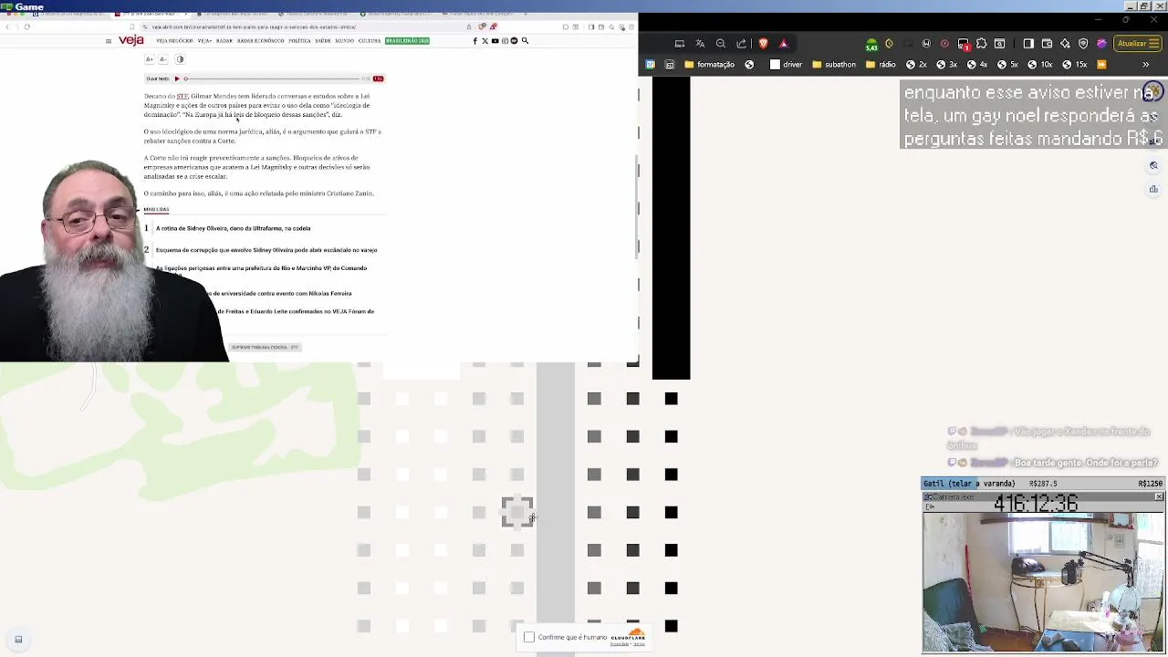1168x657 pixels.
Task: Open Política section
Action: (299, 41)
